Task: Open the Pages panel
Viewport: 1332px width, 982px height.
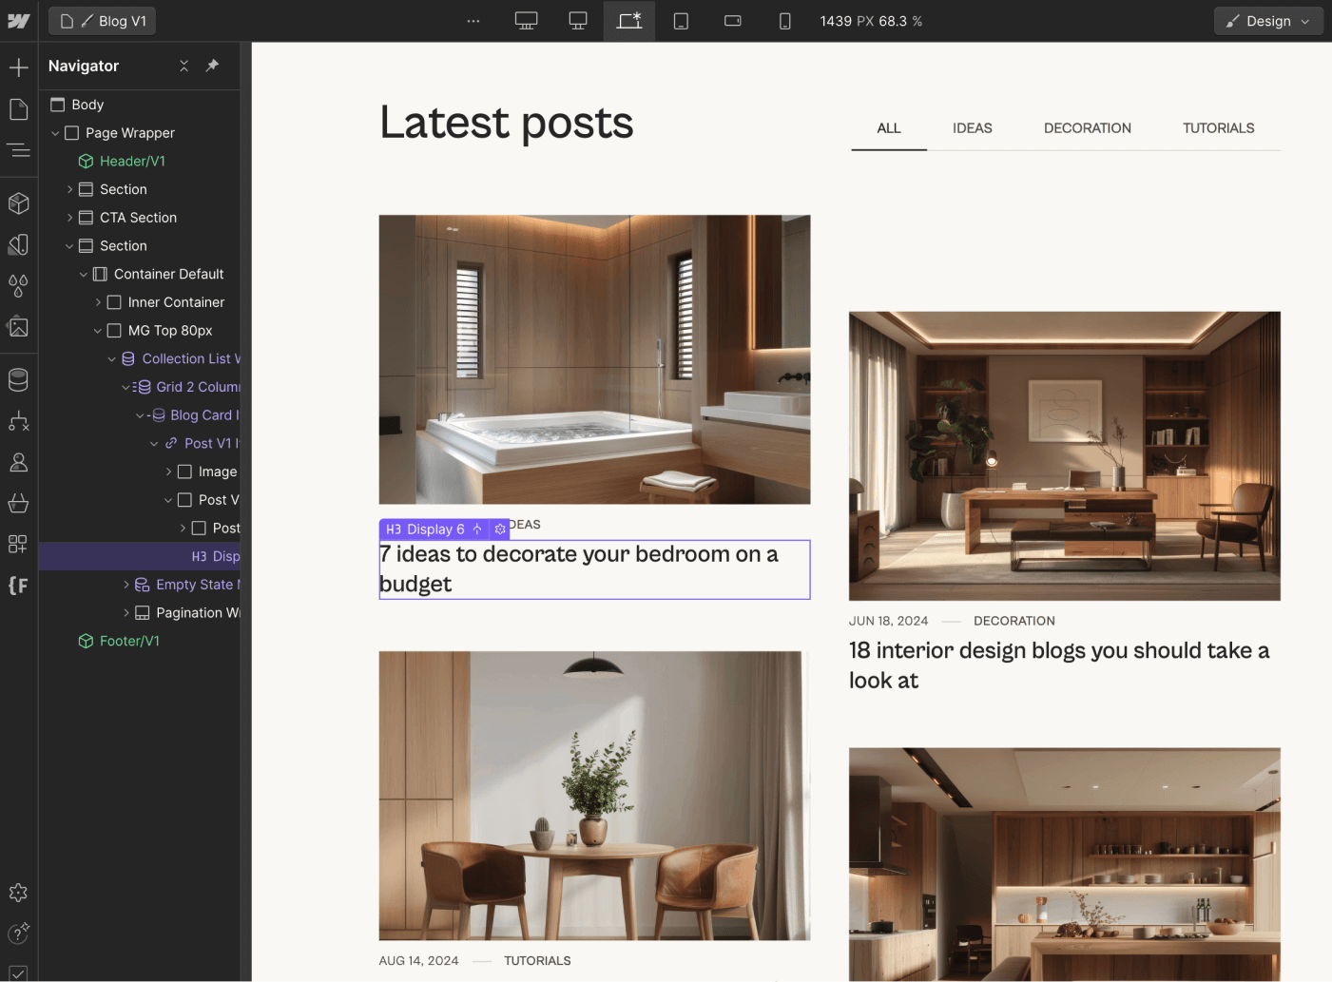Action: click(17, 108)
